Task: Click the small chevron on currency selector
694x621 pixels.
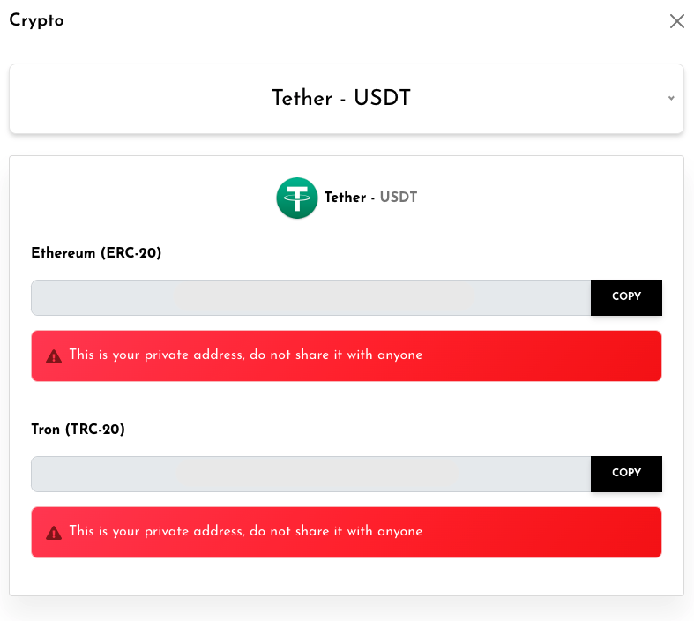Action: point(671,98)
